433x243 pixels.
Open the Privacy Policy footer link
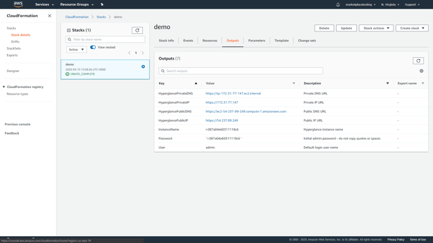[x=396, y=239]
